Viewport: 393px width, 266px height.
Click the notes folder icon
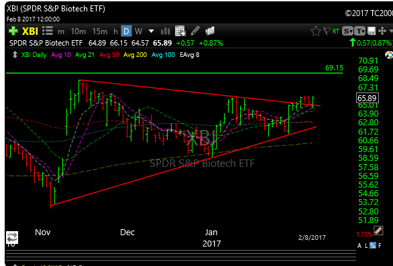tap(210, 31)
